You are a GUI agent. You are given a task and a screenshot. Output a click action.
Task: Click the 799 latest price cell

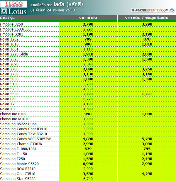(x=88, y=39)
